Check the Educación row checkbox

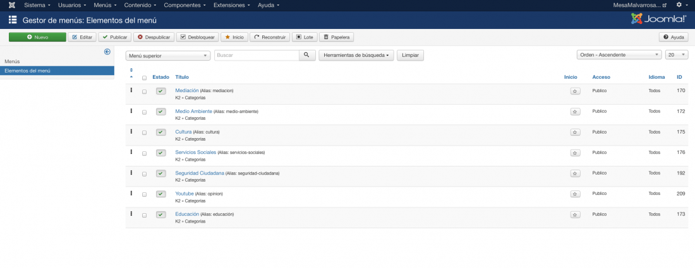(144, 216)
